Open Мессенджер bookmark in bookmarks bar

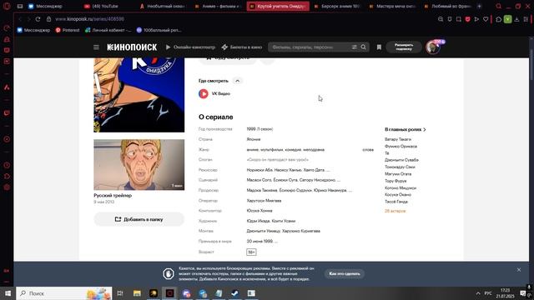point(33,30)
